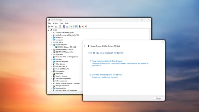Click the Sound, video and game controllers icon

[x=54, y=83]
